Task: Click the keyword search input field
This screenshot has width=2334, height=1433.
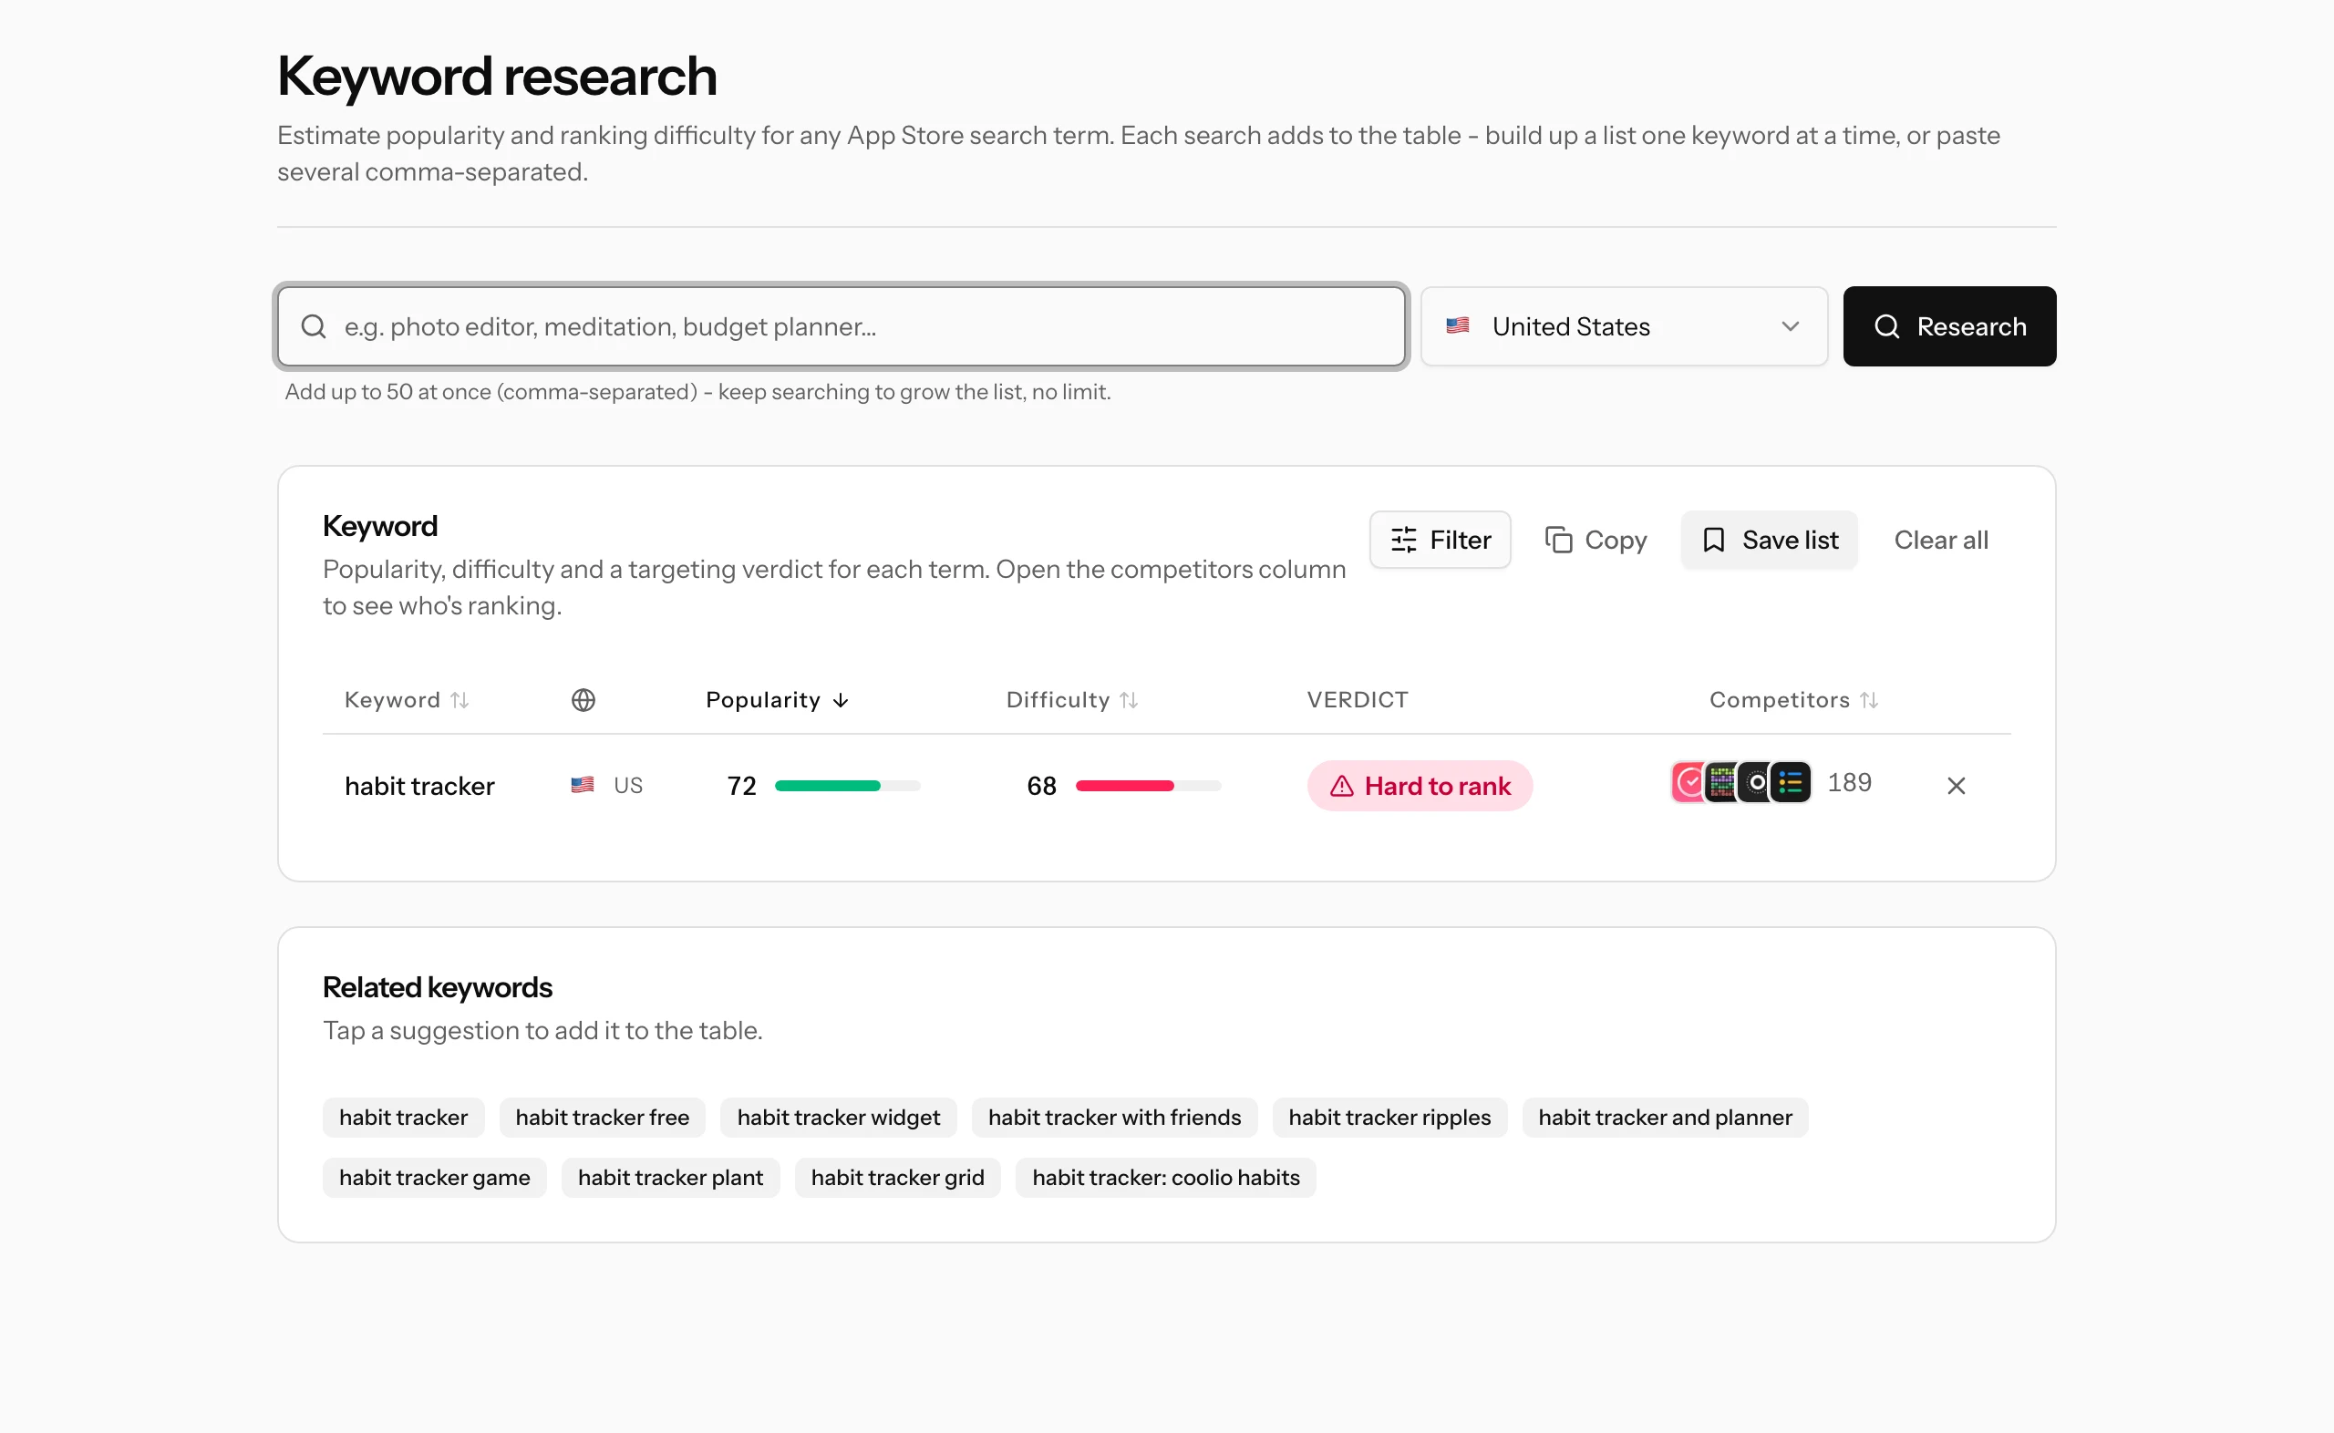Action: pos(841,327)
